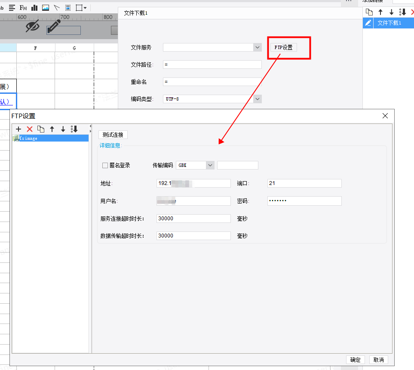Image resolution: width=414 pixels, height=370 pixels.
Task: Sort the hyperlink list in the top-right toolbar
Action: tap(403, 12)
